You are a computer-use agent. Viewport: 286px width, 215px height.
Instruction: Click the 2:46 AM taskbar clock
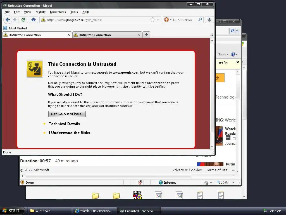276,211
